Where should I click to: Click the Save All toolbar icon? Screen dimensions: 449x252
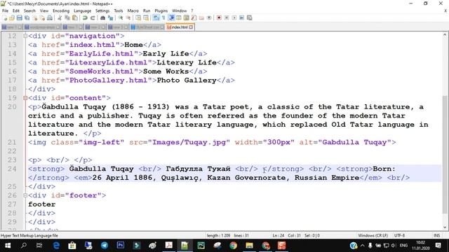click(x=27, y=17)
